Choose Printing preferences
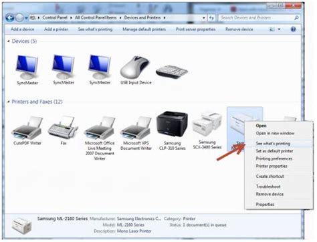Viewport: 317px width, 242px height. (x=274, y=158)
